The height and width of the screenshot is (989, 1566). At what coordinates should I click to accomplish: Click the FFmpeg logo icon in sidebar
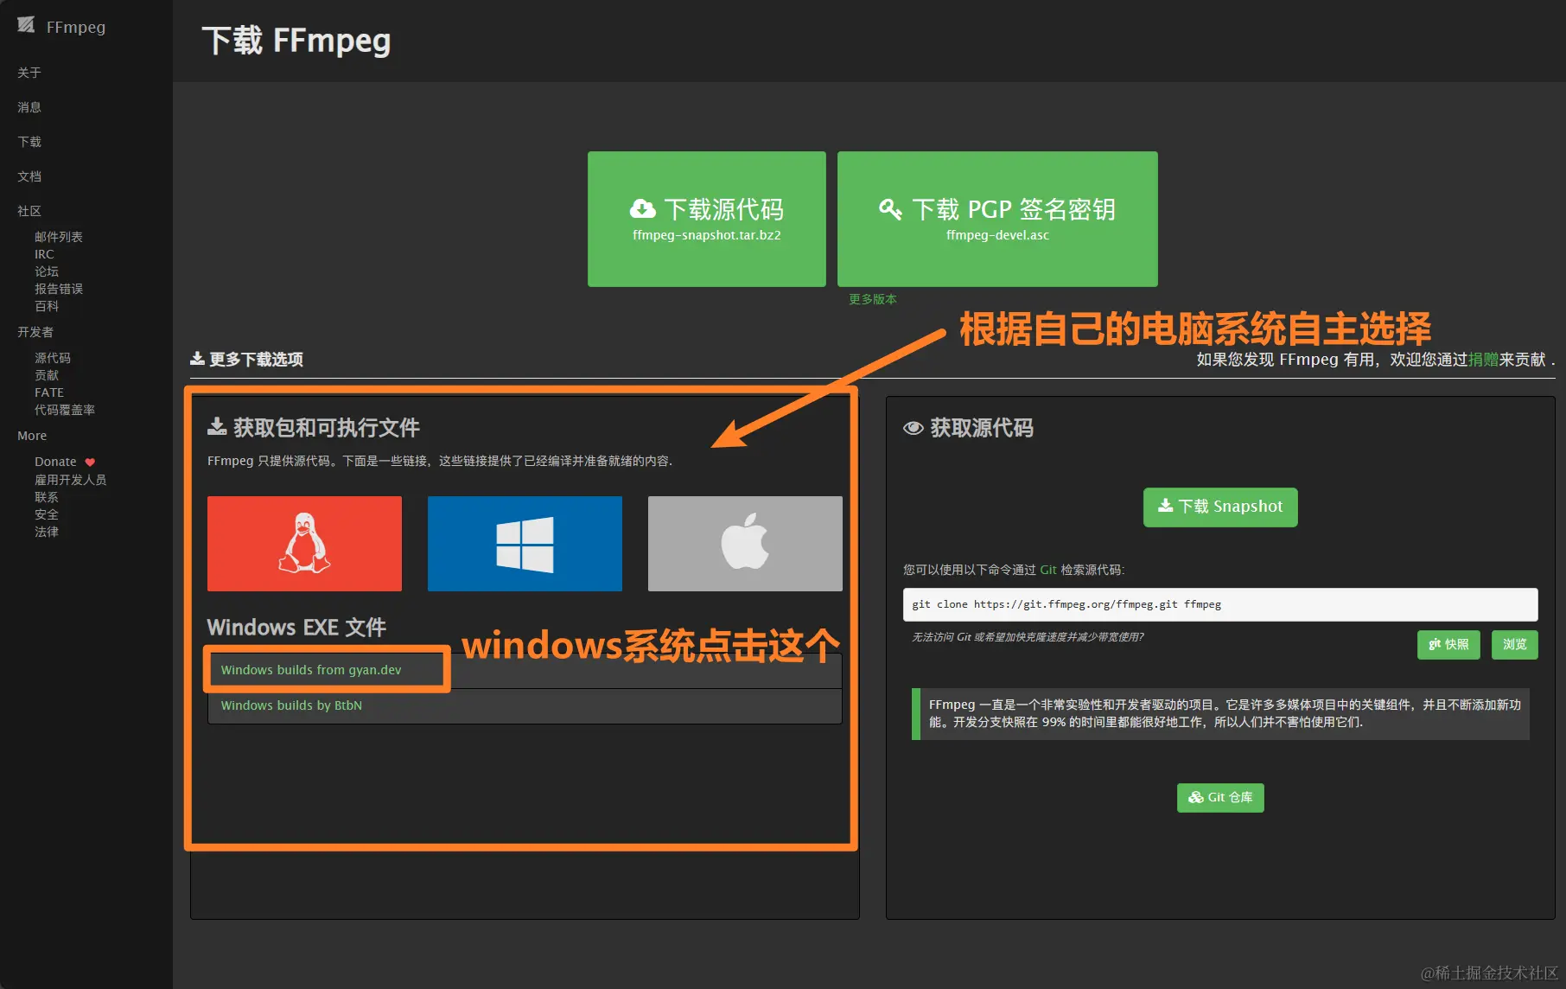coord(26,25)
